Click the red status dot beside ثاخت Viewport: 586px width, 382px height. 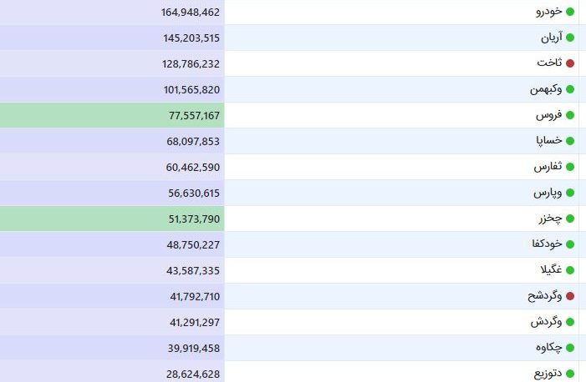(x=570, y=63)
